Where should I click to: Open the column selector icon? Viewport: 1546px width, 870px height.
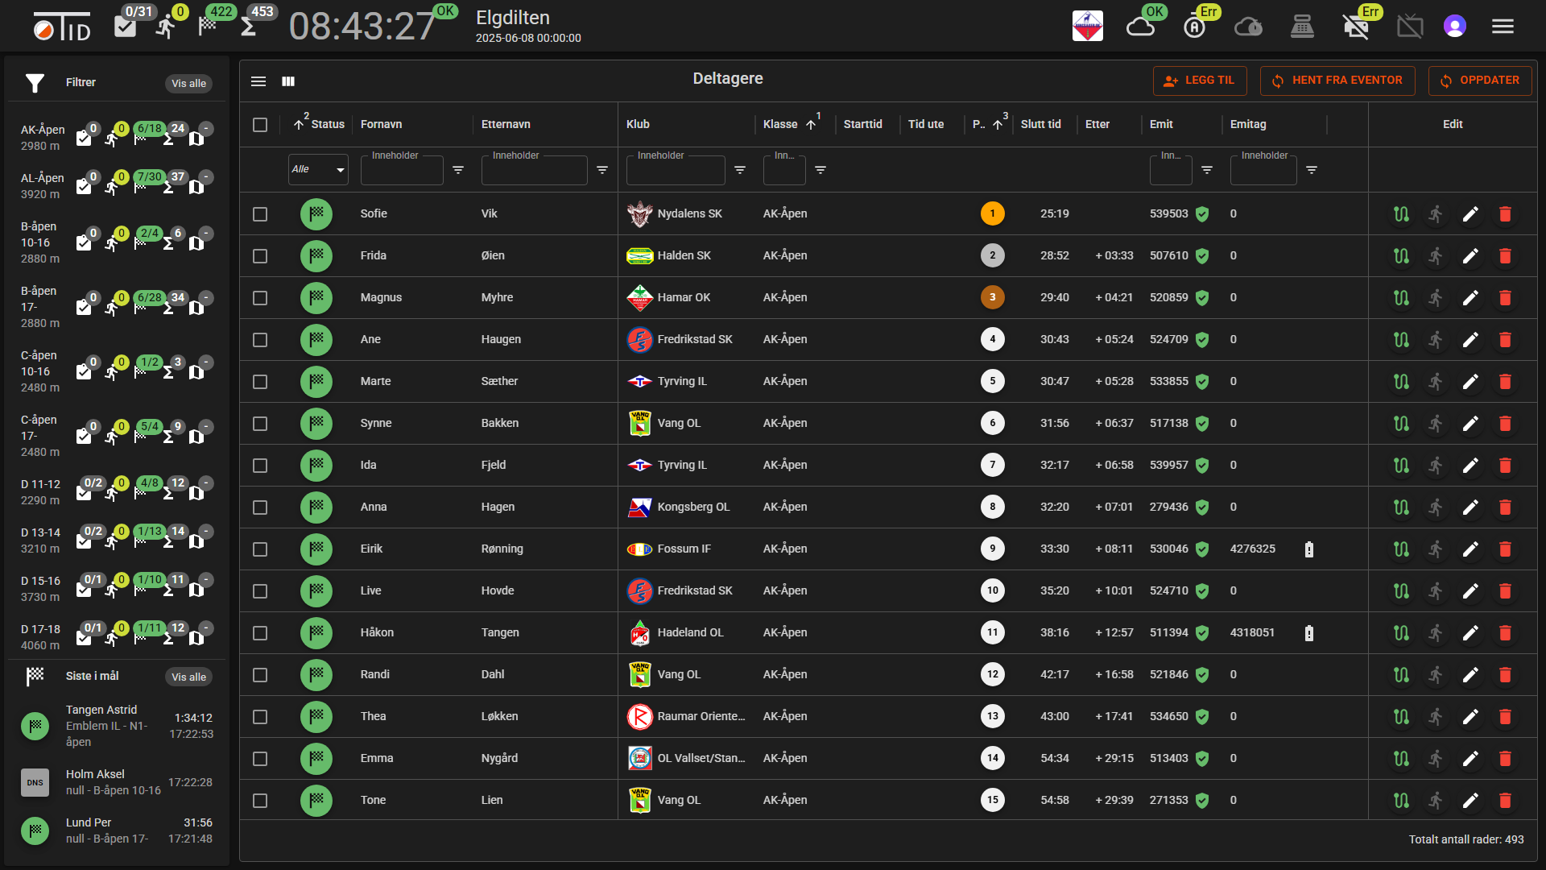(288, 81)
